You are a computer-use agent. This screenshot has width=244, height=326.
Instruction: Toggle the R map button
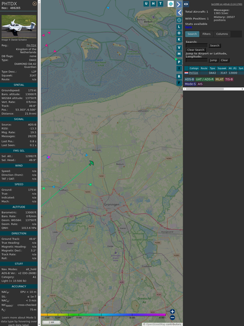(179, 76)
